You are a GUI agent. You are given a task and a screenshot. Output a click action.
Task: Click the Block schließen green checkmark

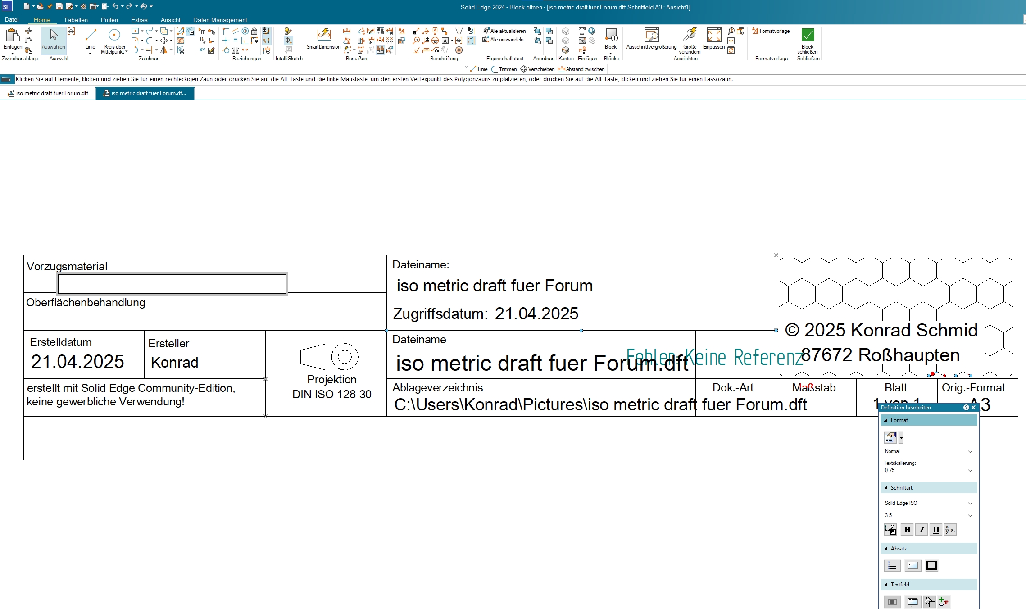tap(808, 35)
